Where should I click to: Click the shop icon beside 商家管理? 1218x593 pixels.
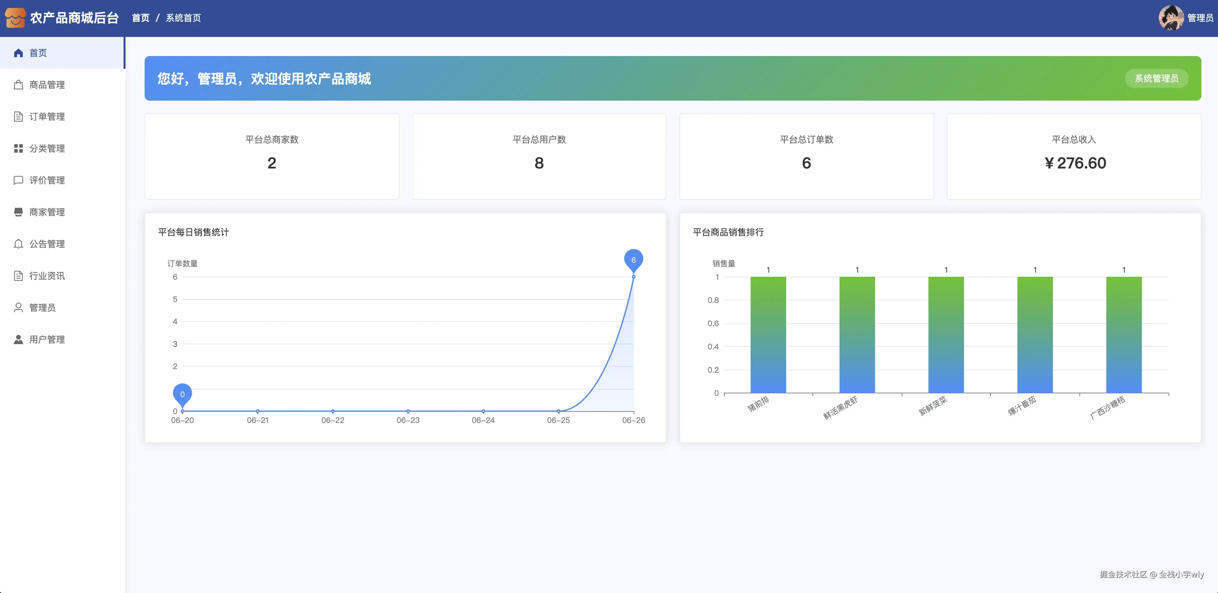pyautogui.click(x=18, y=212)
